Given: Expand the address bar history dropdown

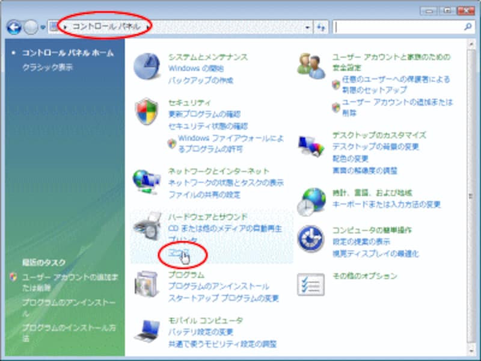Looking at the screenshot, I should [307, 28].
